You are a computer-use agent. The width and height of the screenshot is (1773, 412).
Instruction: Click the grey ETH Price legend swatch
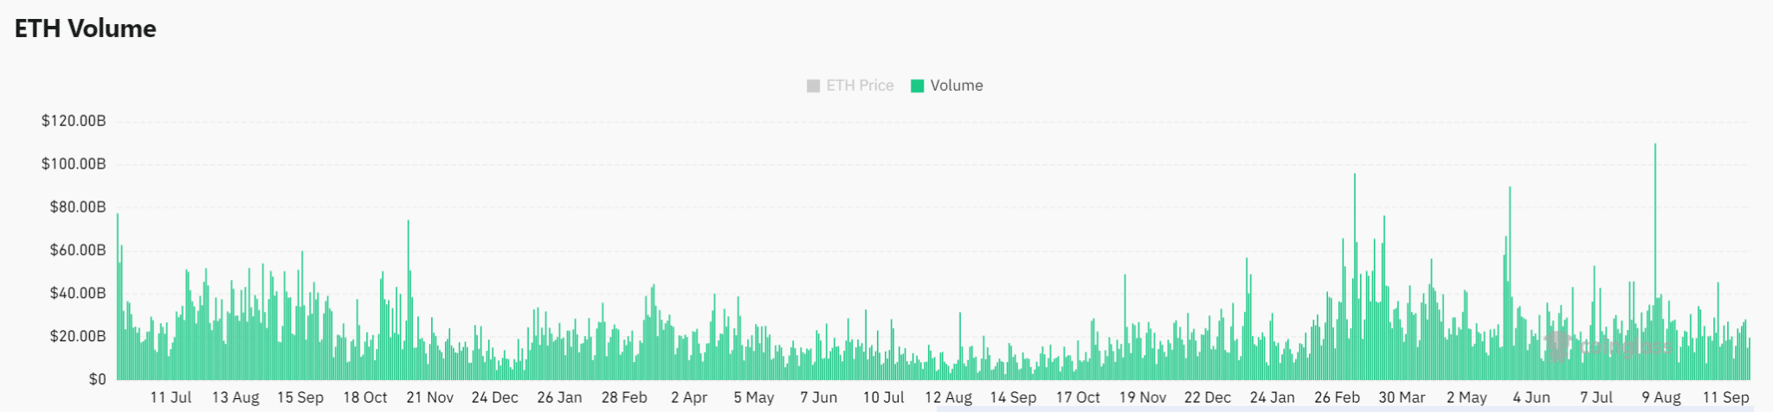tap(813, 86)
